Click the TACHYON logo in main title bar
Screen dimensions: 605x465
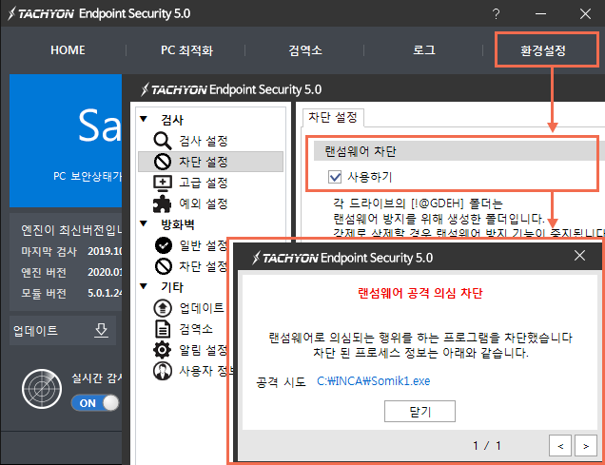(x=41, y=13)
